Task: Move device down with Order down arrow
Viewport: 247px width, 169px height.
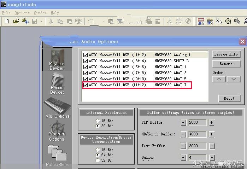Action: click(x=234, y=79)
